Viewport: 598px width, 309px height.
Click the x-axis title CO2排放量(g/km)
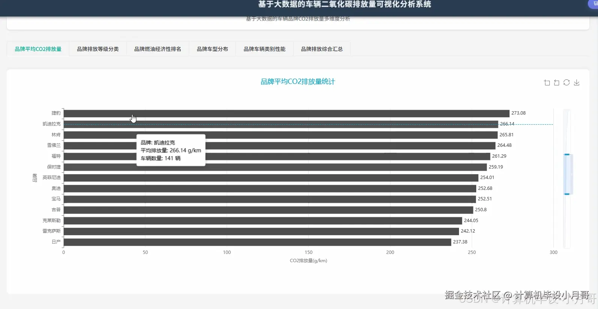coord(308,261)
